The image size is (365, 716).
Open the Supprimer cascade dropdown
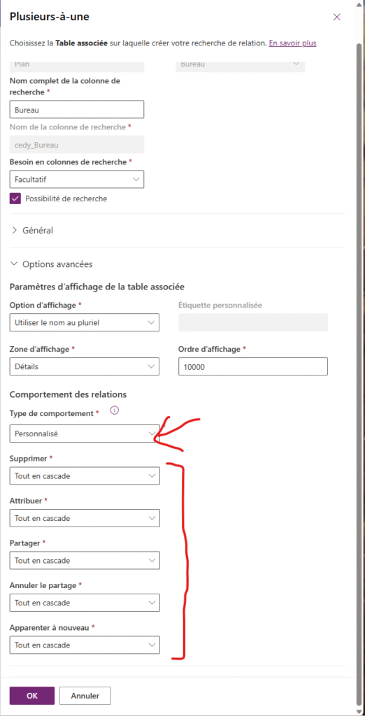coord(85,475)
